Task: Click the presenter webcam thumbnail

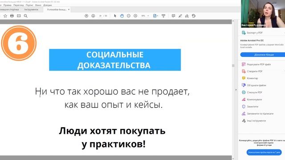Action: pyautogui.click(x=263, y=14)
